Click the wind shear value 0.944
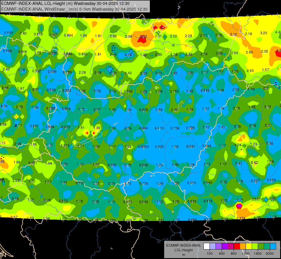Image resolution: width=281 pixels, height=259 pixels. 144,128
